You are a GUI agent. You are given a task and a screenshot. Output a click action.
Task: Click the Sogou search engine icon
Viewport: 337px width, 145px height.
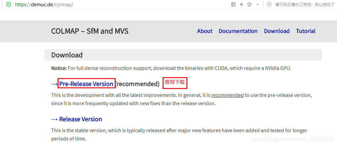pos(269,5)
